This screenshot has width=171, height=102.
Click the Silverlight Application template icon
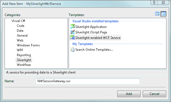(x=72, y=27)
